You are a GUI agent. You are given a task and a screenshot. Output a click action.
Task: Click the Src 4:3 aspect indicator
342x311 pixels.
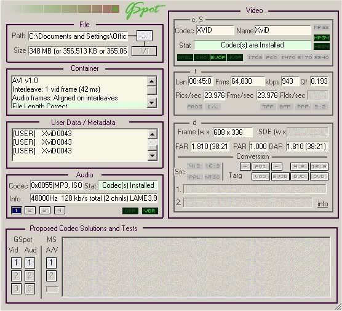click(x=195, y=166)
